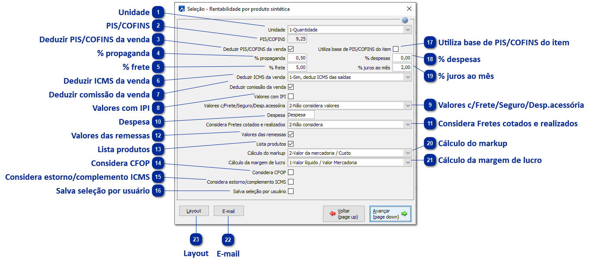Uncheck Deduzir comissão da venda
This screenshot has height=266, width=591.
[x=291, y=87]
